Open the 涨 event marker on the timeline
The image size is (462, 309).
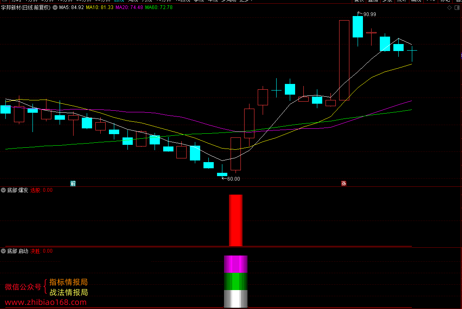344,184
